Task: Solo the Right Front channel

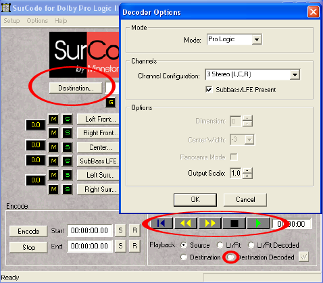Action: pos(68,133)
